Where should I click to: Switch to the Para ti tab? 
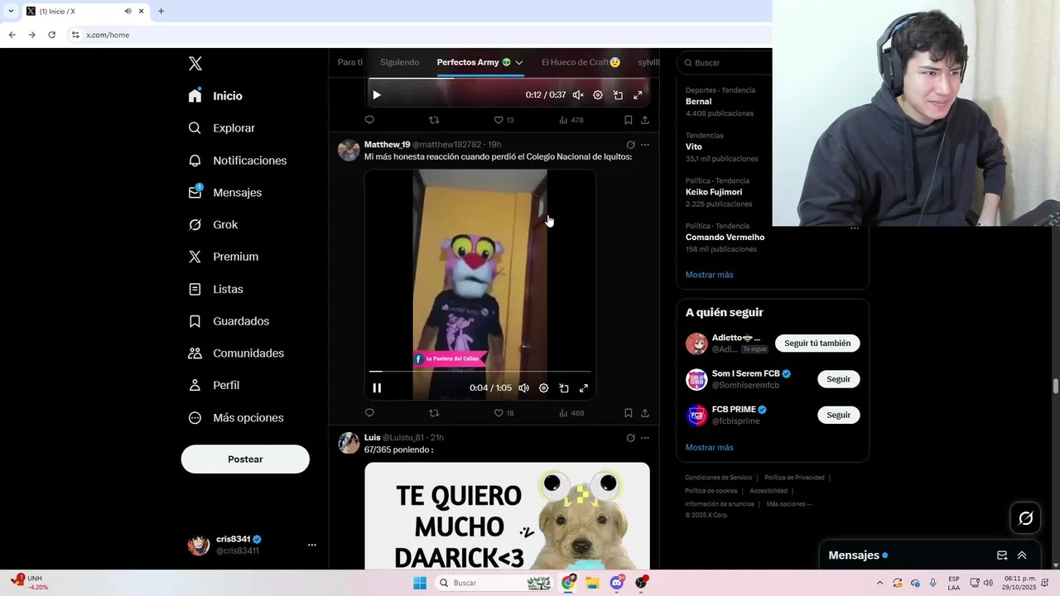point(350,62)
